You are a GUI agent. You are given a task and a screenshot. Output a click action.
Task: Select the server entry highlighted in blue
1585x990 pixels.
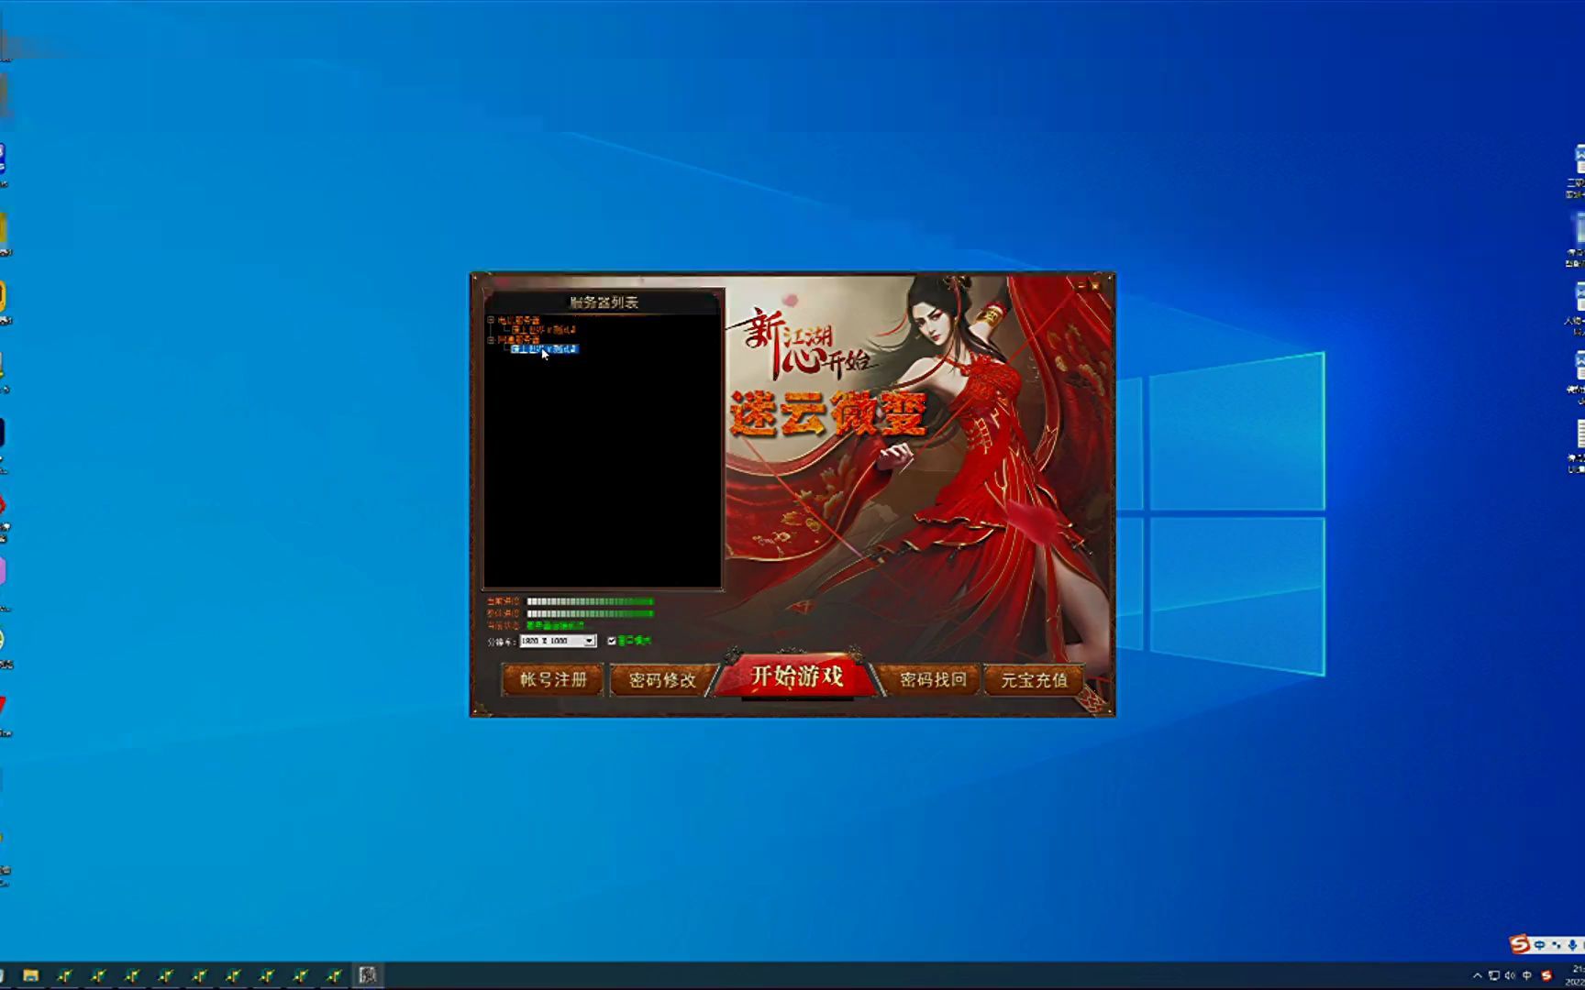(545, 348)
